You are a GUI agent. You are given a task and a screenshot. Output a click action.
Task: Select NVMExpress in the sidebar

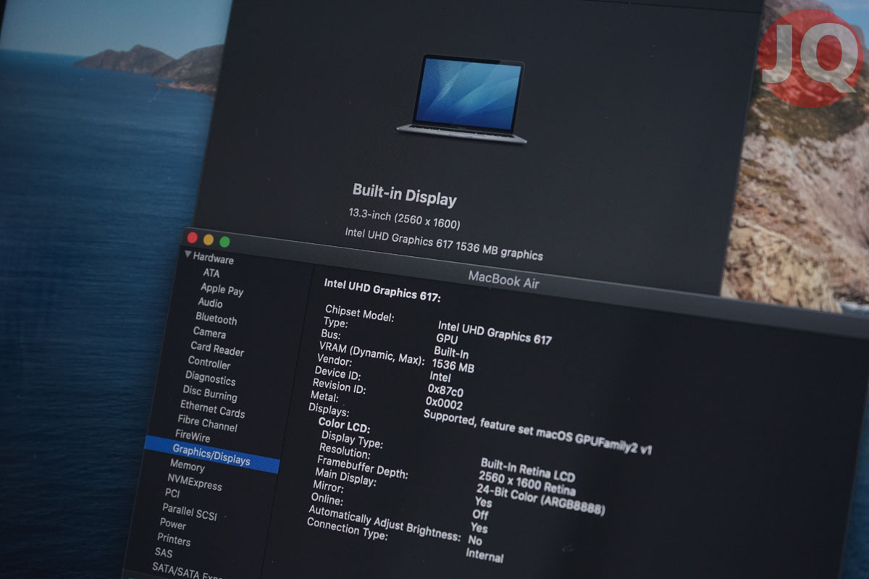coord(194,481)
